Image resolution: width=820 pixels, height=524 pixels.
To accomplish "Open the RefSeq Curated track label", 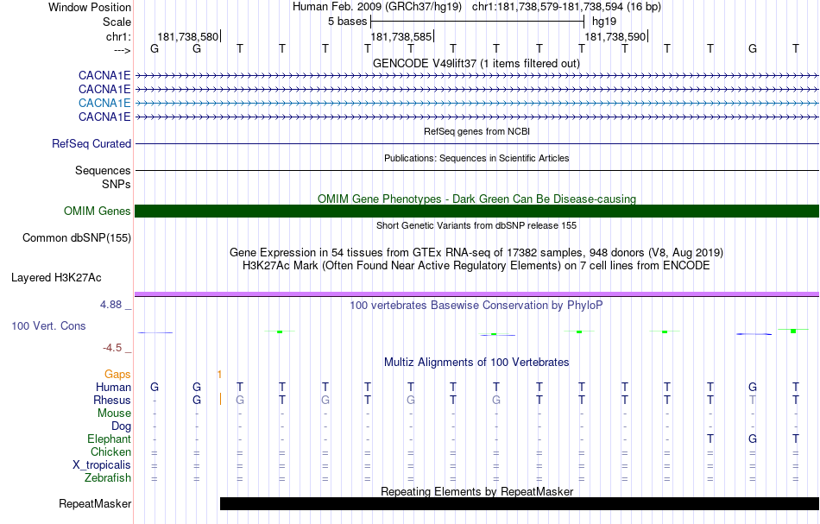I will tap(91, 143).
